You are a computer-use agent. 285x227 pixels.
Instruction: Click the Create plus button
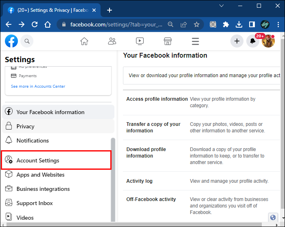point(237,41)
